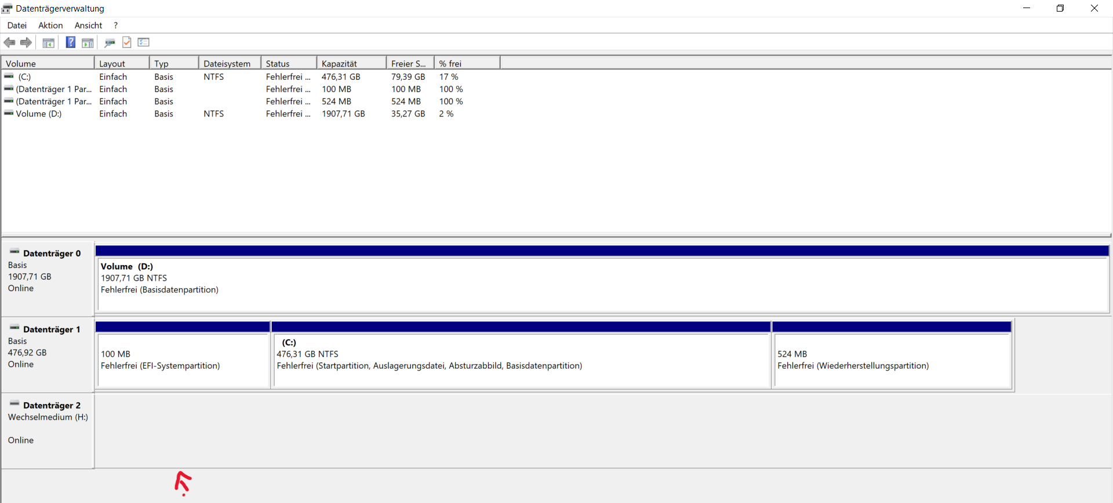Sort by the Freier S... column header

tap(410, 63)
